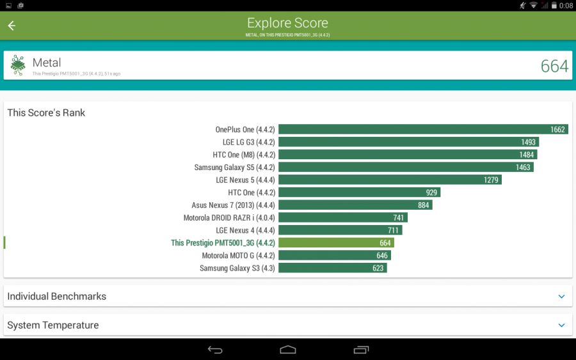Tap the back arrow in header
The image size is (576, 360).
pos(12,26)
